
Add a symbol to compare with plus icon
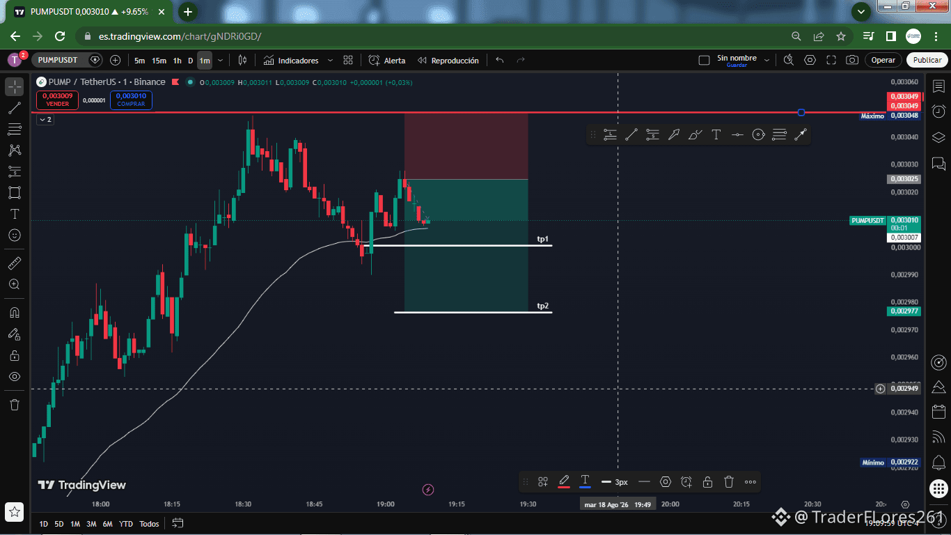click(116, 61)
